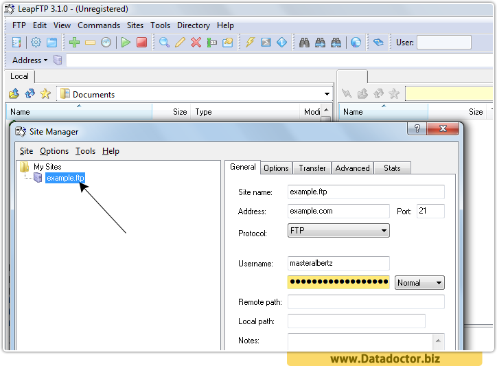The width and height of the screenshot is (497, 366).
Task: Stop transfer with red square icon
Action: (141, 42)
